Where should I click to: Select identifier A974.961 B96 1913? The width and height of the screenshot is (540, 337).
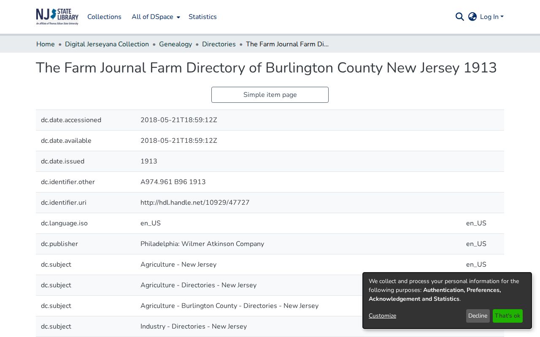click(x=173, y=182)
